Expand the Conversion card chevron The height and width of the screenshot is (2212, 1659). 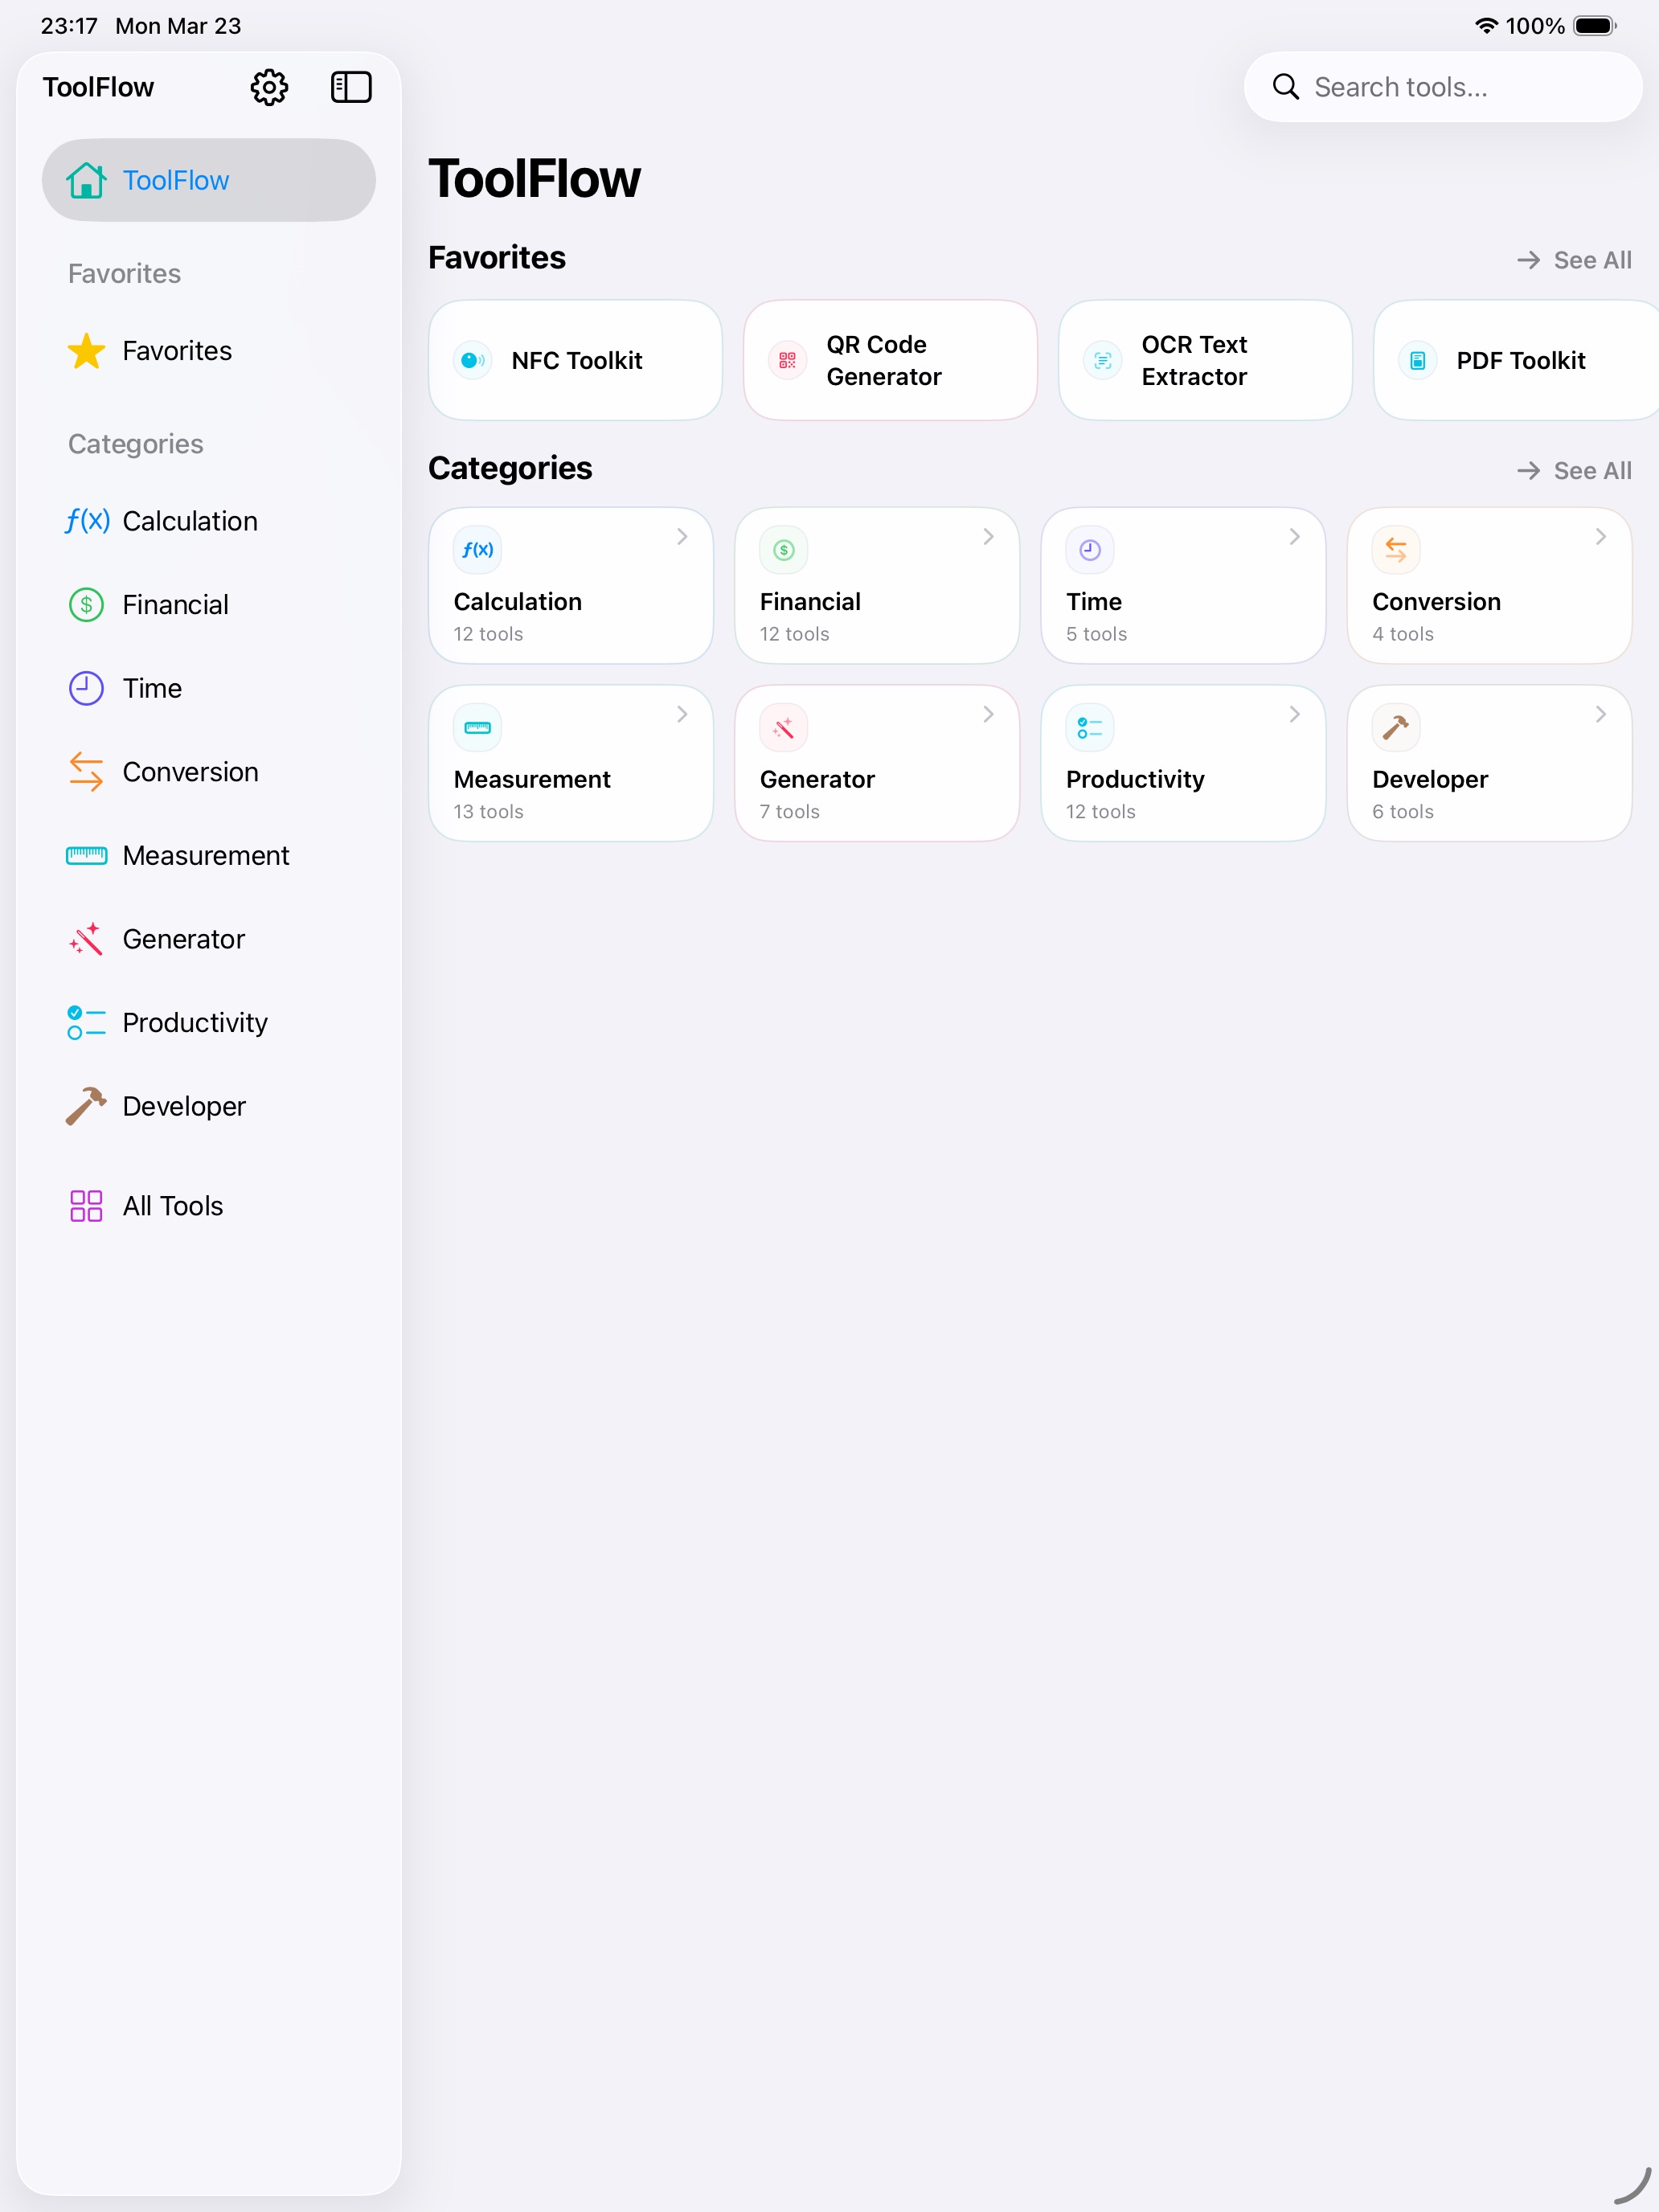tap(1600, 537)
